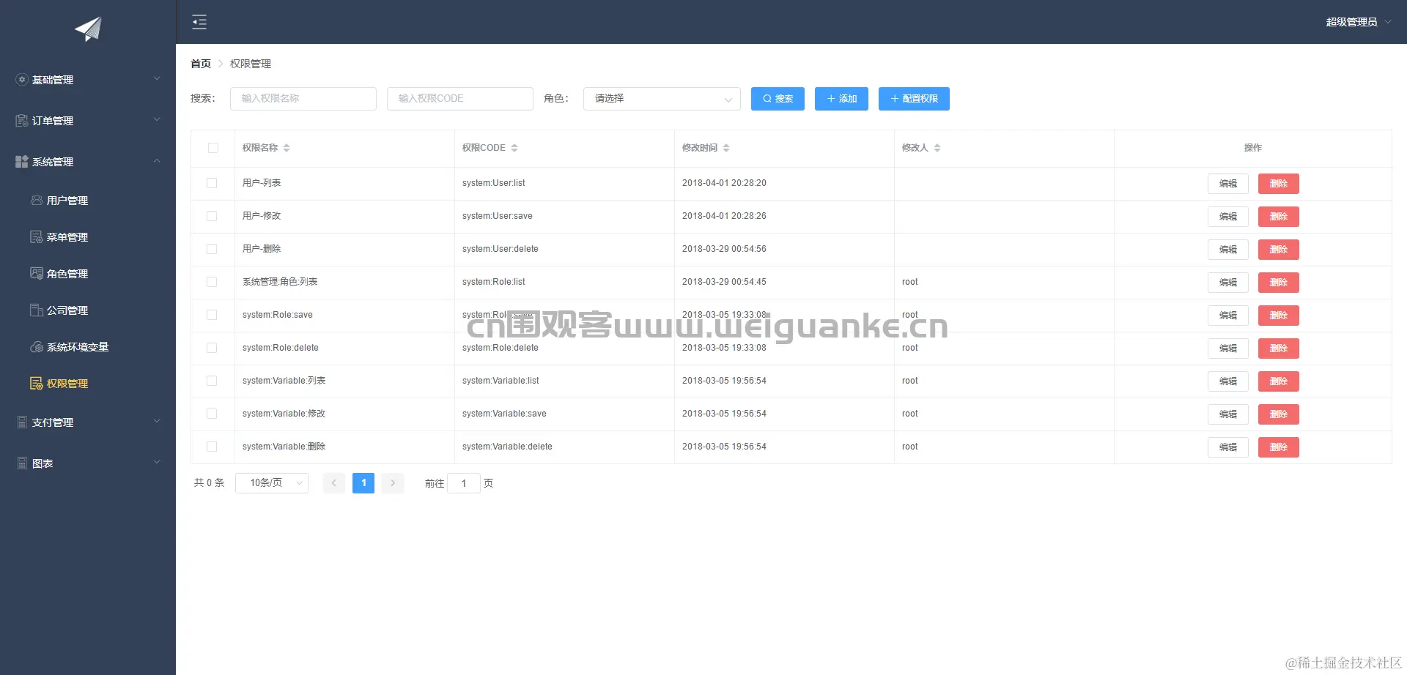The height and width of the screenshot is (675, 1407).
Task: Click the 系统管理 grid icon
Action: 22,161
